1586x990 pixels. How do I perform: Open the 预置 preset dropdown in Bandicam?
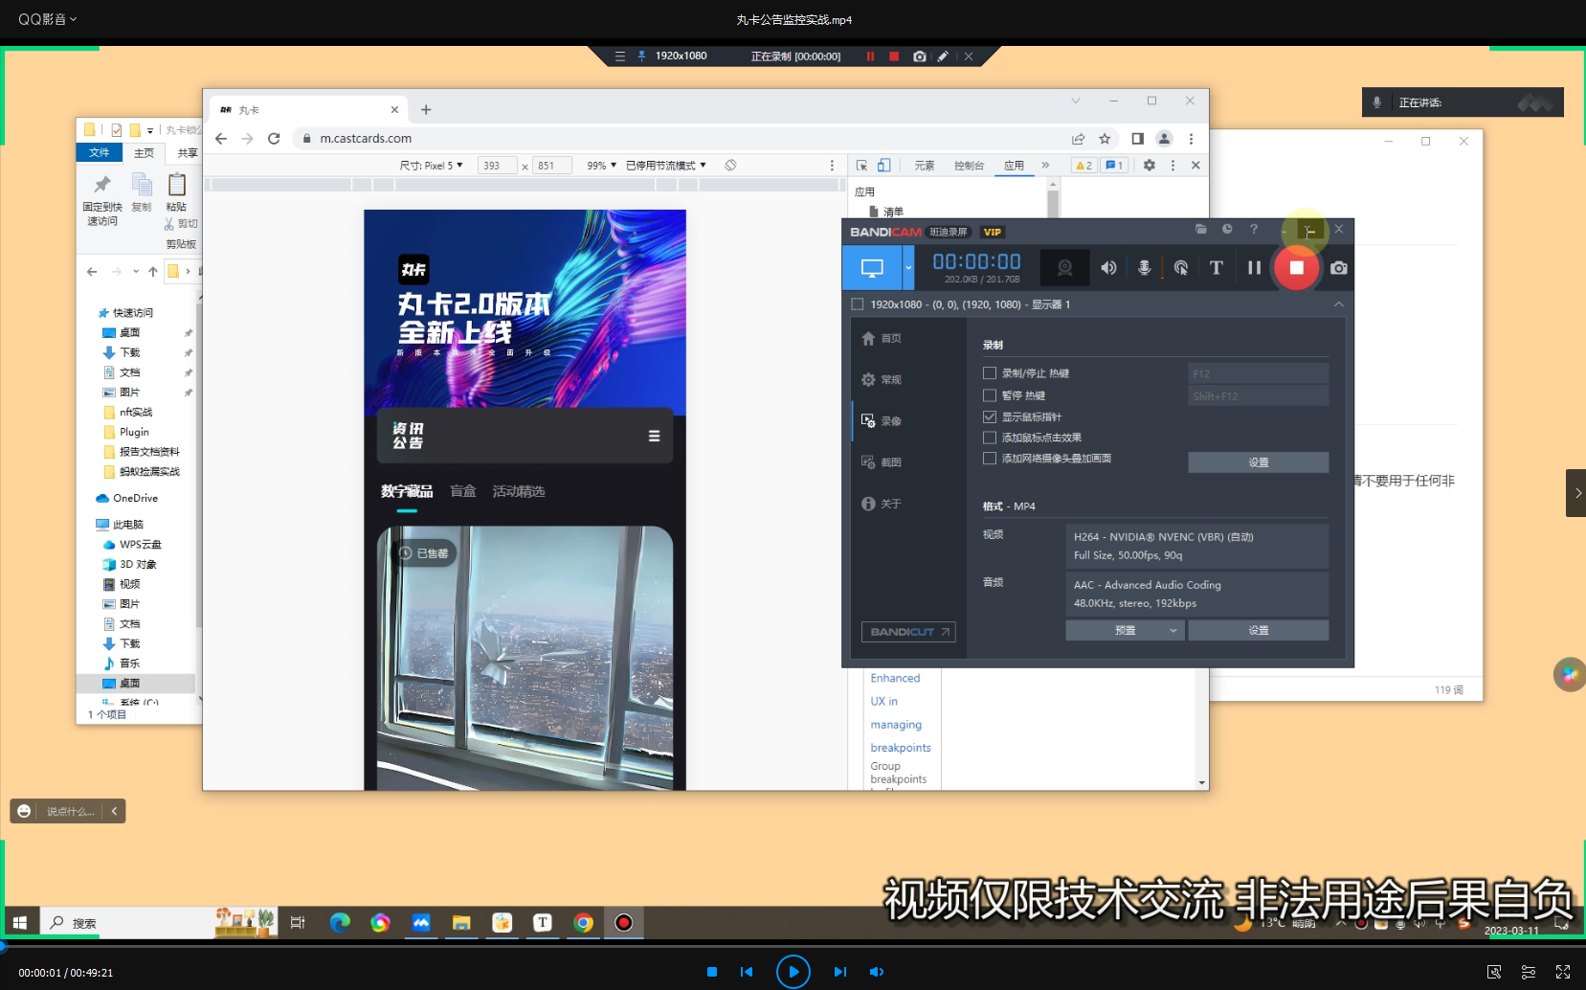coord(1126,630)
